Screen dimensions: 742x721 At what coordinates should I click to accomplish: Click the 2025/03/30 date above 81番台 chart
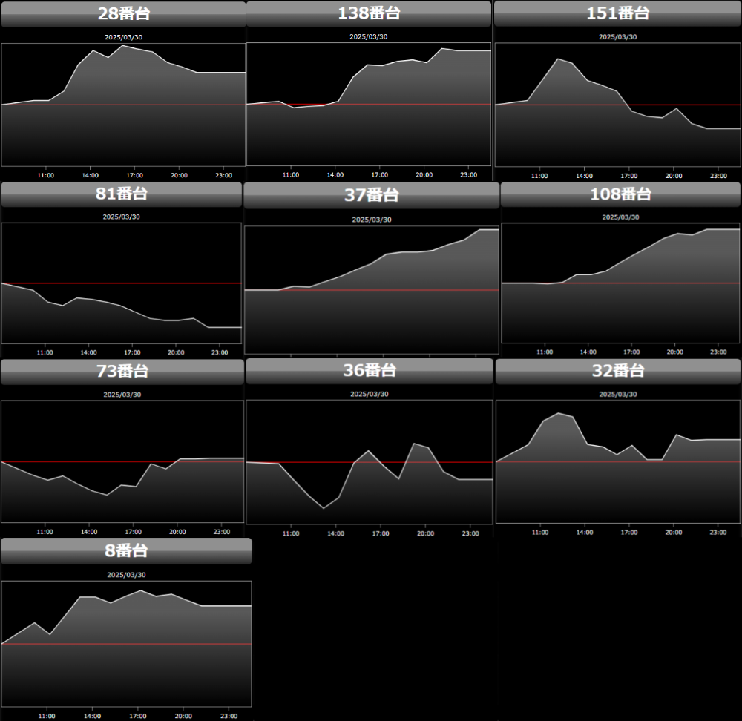[122, 217]
